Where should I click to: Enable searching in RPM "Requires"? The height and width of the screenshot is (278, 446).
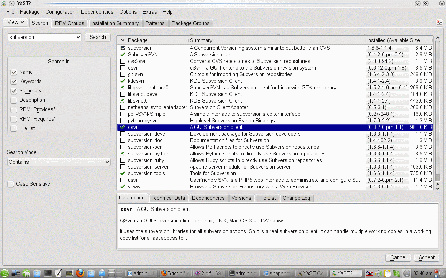pos(14,119)
